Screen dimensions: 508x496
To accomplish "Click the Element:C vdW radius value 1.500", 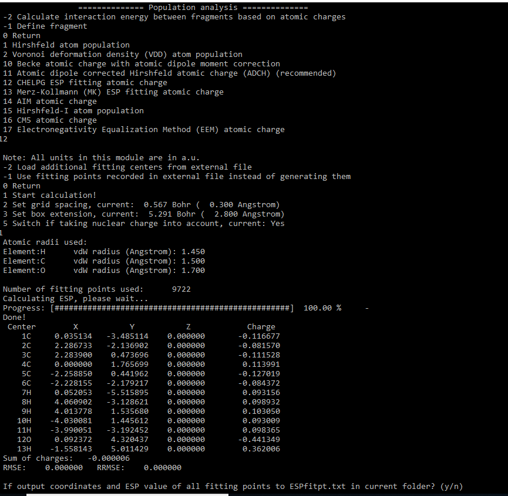I will coord(193,261).
